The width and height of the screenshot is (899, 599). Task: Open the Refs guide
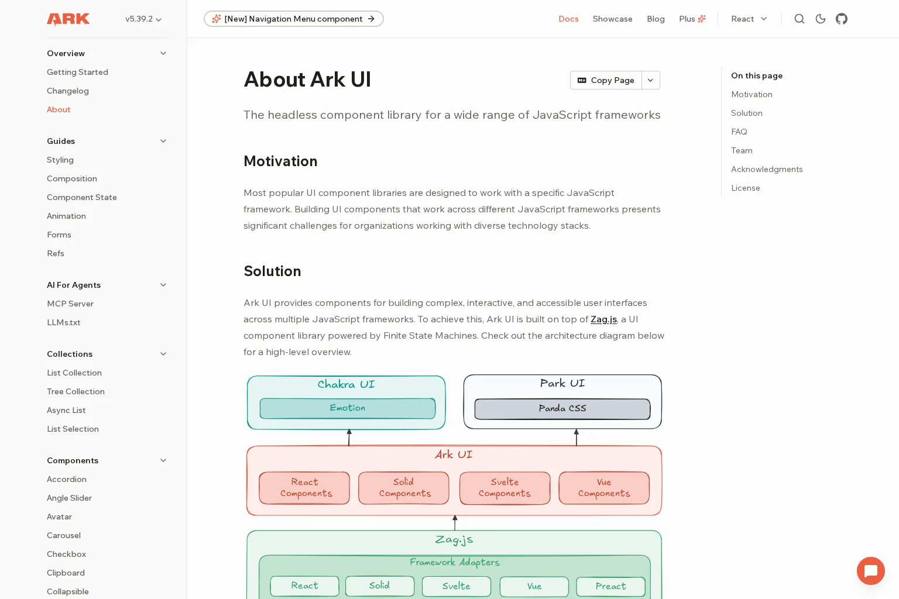(x=56, y=253)
